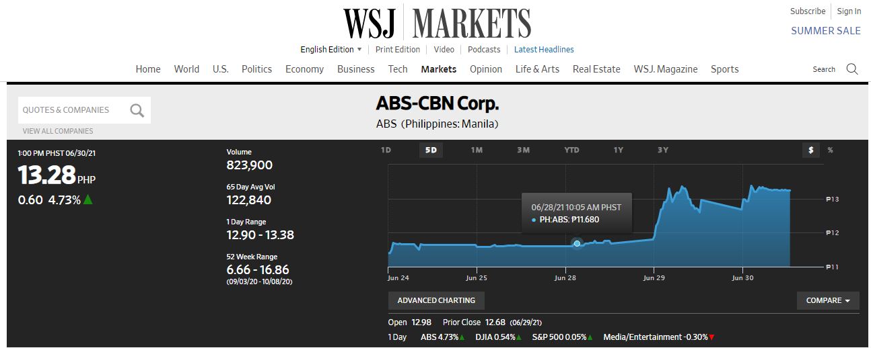Click the S&P 500 0.05% comparison

click(563, 337)
